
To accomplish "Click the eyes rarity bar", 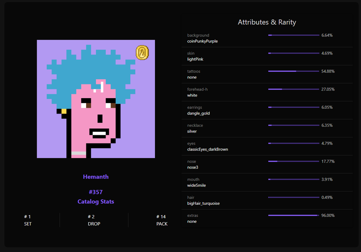I will point(294,143).
